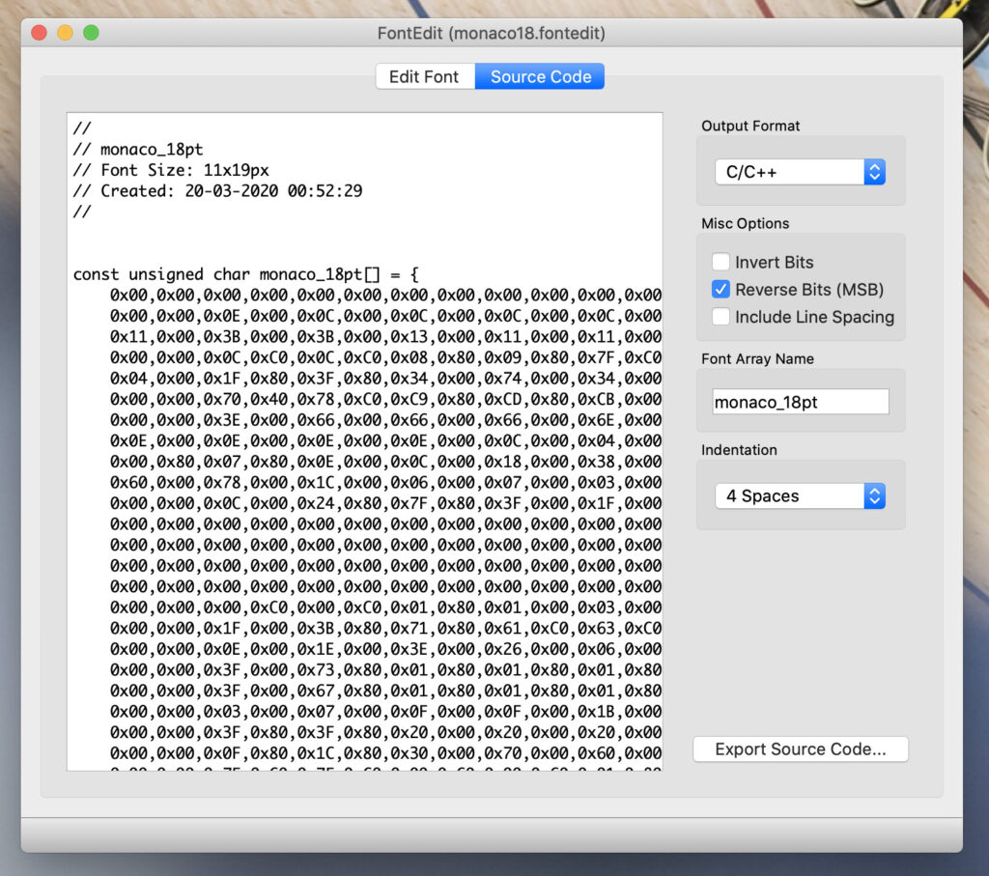The image size is (989, 876).
Task: Enable Include Line Spacing
Action: pos(720,316)
